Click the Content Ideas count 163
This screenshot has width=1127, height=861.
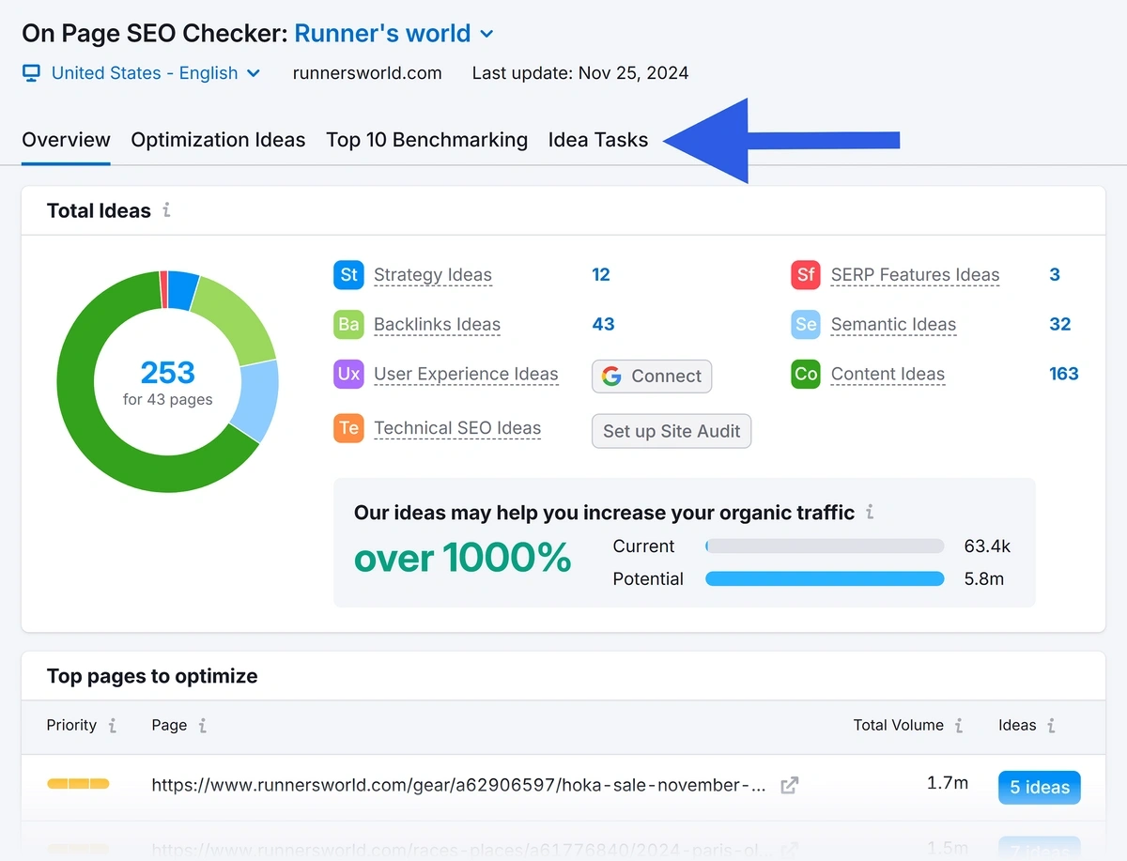[x=1064, y=374]
